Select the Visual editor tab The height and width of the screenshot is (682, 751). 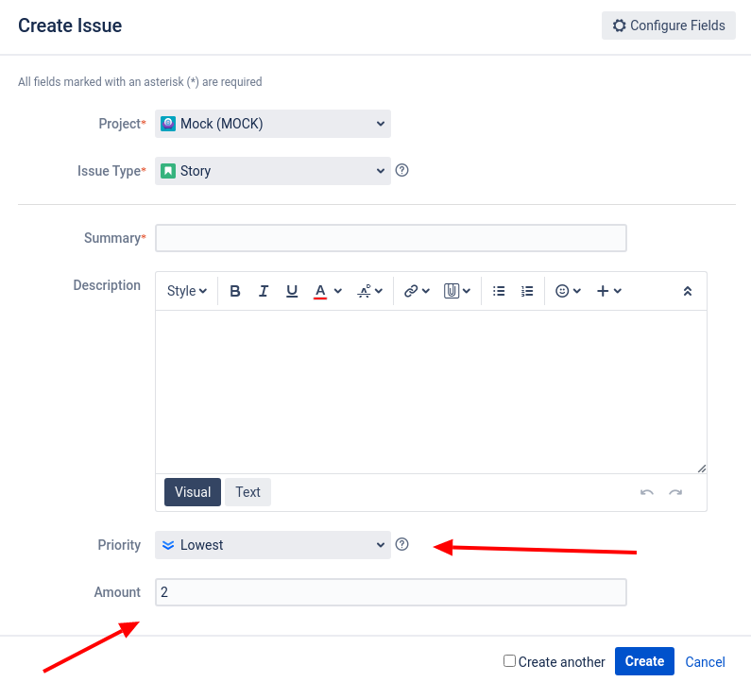click(x=193, y=492)
